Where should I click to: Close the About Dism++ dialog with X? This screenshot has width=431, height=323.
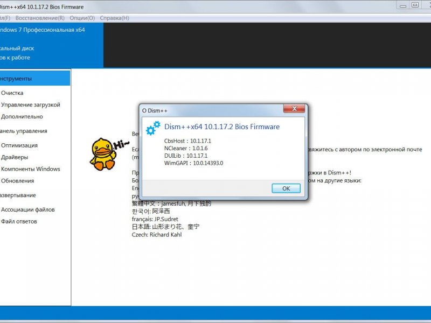(294, 109)
